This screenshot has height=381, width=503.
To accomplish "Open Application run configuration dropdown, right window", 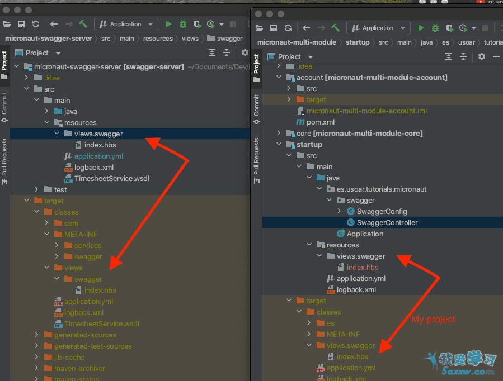I will pos(378,28).
